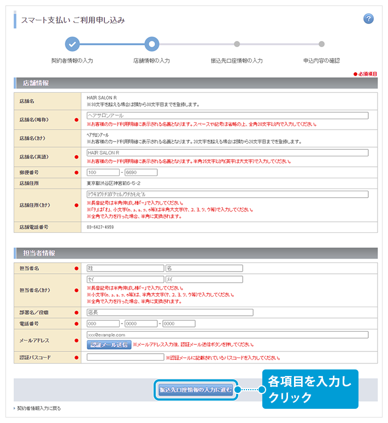The image size is (388, 423).
Task: Focus the first postal code box
Action: pyautogui.click(x=103, y=173)
